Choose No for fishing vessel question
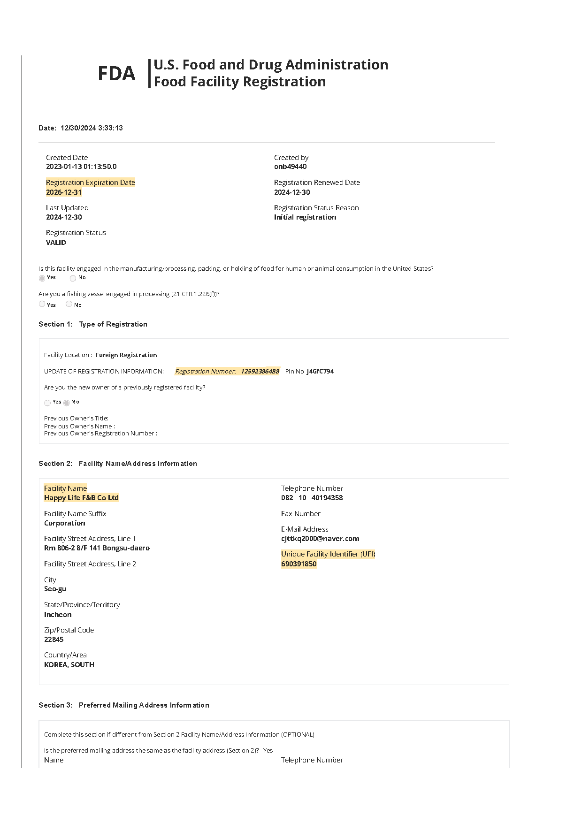The width and height of the screenshot is (582, 823). pos(69,304)
